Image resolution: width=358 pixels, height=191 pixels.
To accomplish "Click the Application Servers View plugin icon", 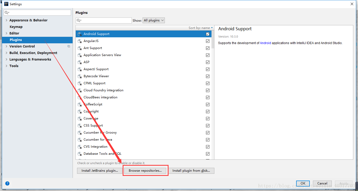I will (80, 55).
